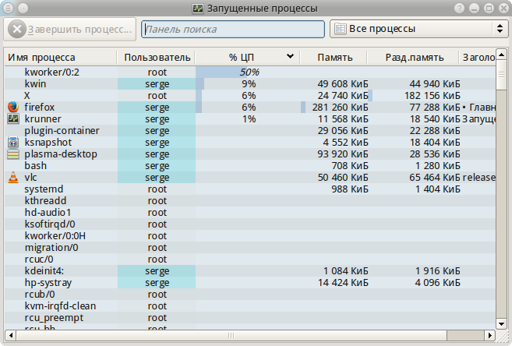The height and width of the screenshot is (346, 512).
Task: Click the horizontal scrollbar handle
Action: [x=231, y=335]
